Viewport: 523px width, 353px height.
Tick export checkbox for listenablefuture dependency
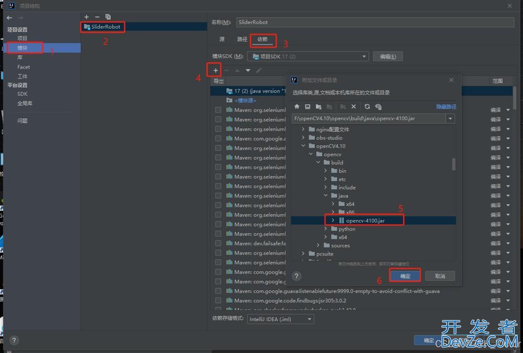click(x=218, y=291)
